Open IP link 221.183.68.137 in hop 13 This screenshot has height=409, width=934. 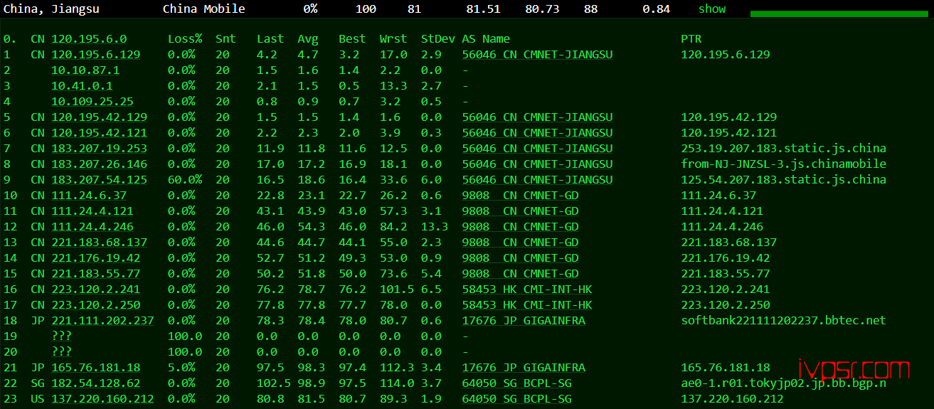(100, 243)
